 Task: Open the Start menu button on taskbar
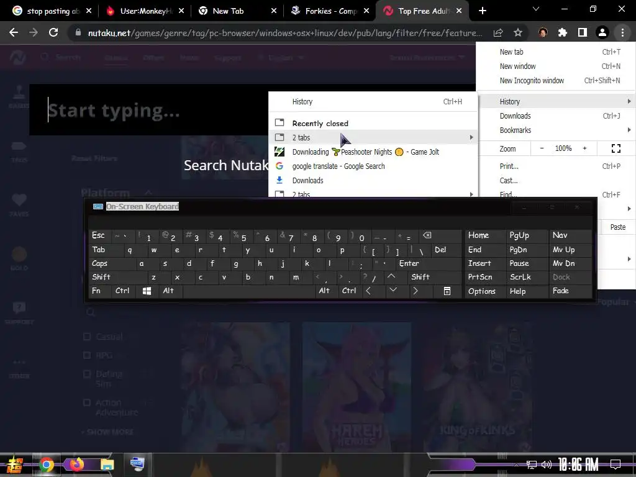[14, 465]
